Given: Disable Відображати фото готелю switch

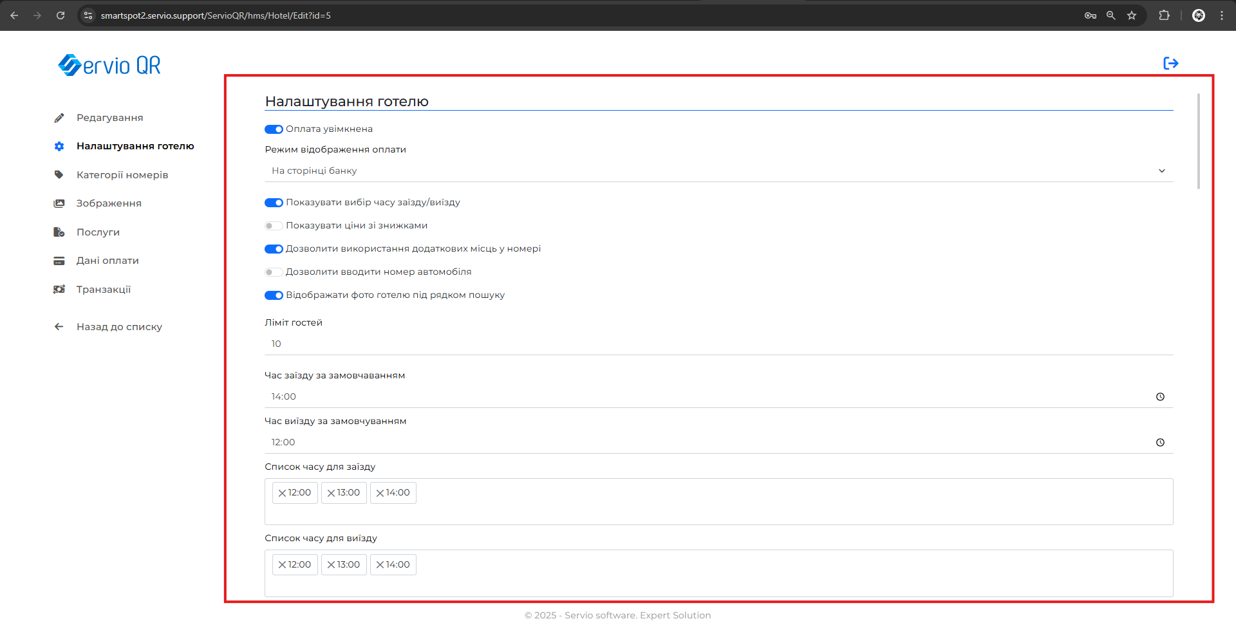Looking at the screenshot, I should (x=274, y=295).
